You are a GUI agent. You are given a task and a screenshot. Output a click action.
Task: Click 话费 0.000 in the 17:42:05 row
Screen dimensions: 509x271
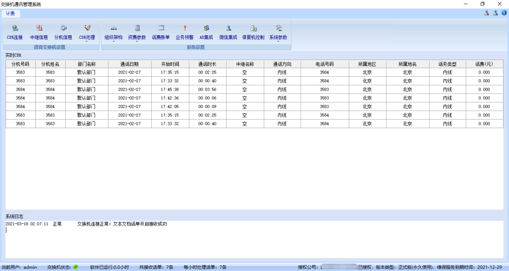484,106
